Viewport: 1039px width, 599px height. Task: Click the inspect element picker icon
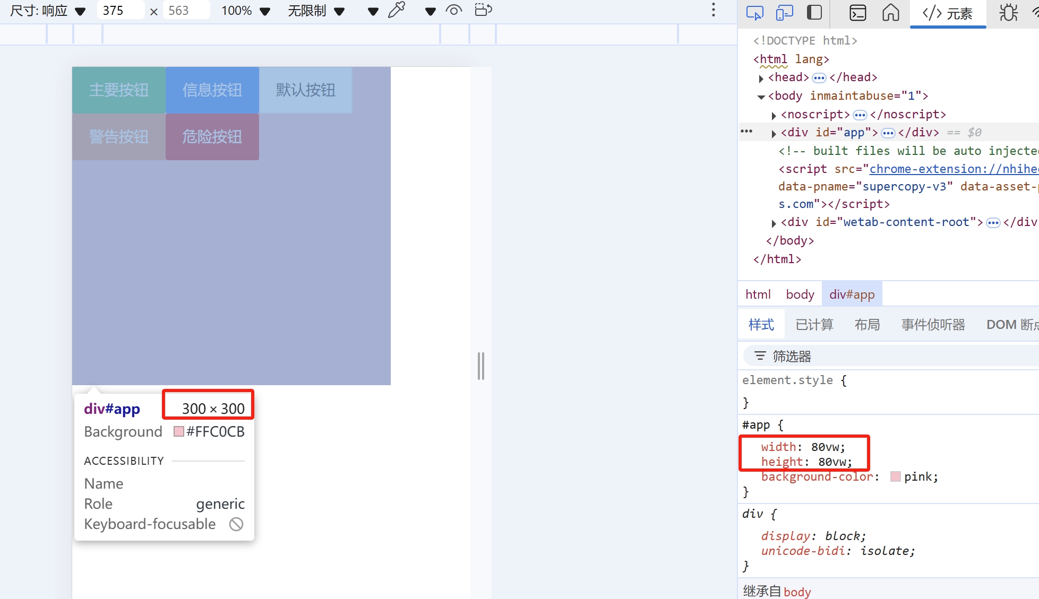pyautogui.click(x=754, y=12)
